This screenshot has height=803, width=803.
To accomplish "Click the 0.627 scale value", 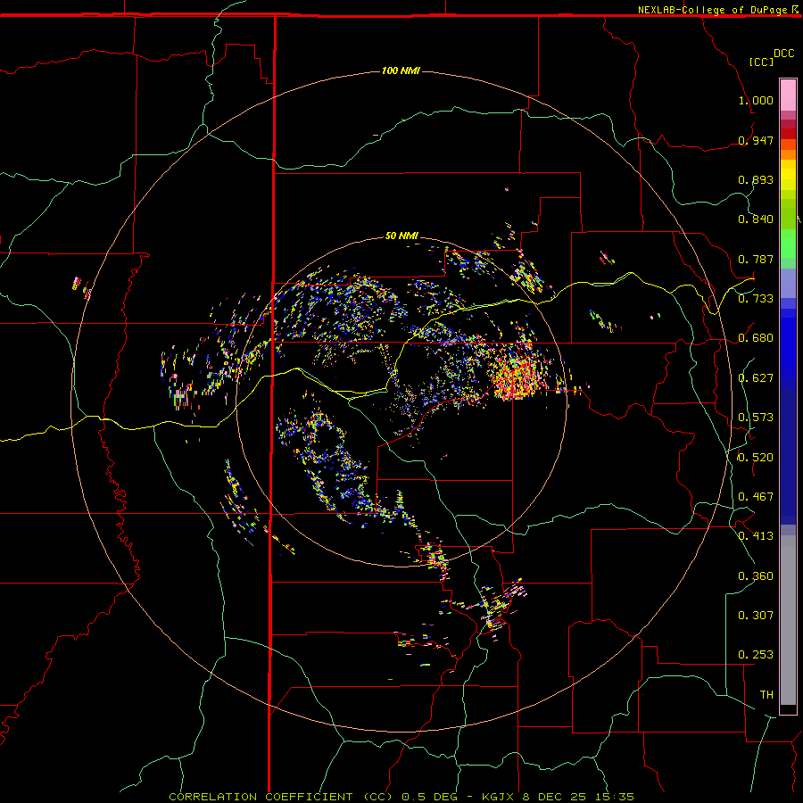I will 756,378.
